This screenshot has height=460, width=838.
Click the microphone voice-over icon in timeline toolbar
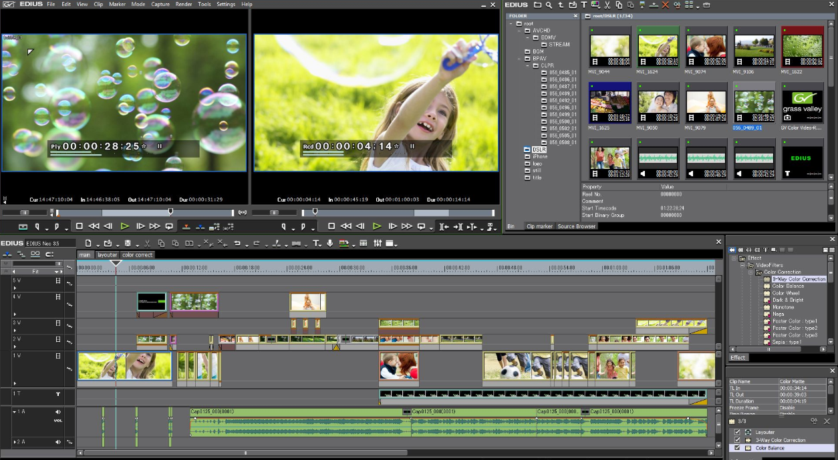coord(330,244)
